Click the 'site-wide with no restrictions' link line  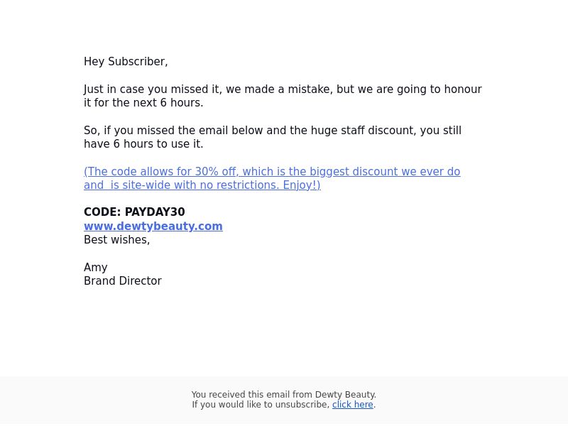202,185
